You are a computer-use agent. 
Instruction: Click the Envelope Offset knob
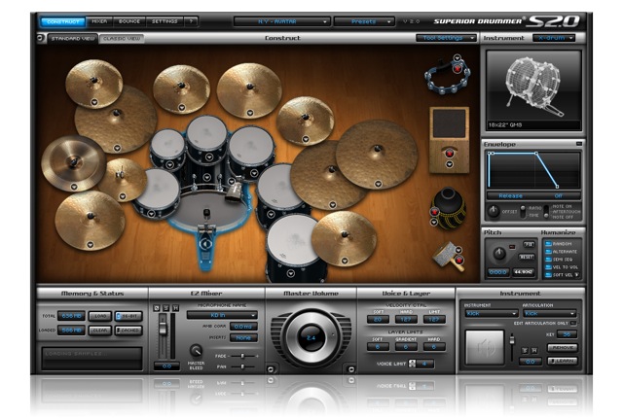494,211
